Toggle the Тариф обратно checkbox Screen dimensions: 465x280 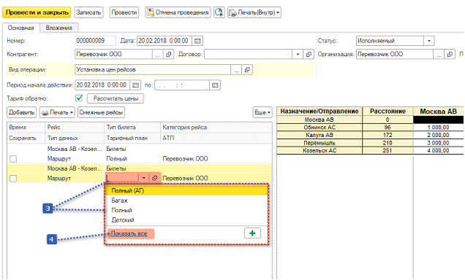(79, 98)
